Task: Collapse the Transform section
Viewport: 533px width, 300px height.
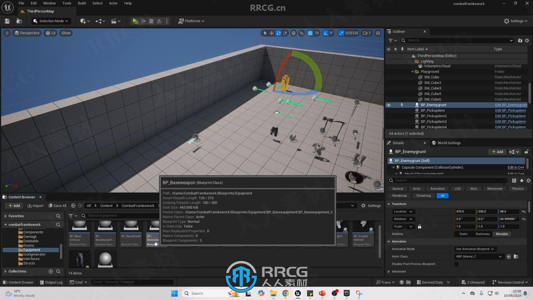Action: click(389, 204)
